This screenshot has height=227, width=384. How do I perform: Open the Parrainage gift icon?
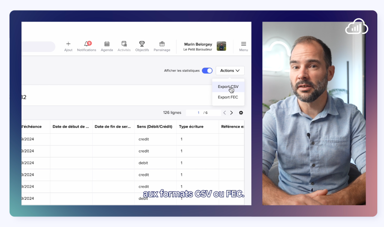(x=162, y=44)
